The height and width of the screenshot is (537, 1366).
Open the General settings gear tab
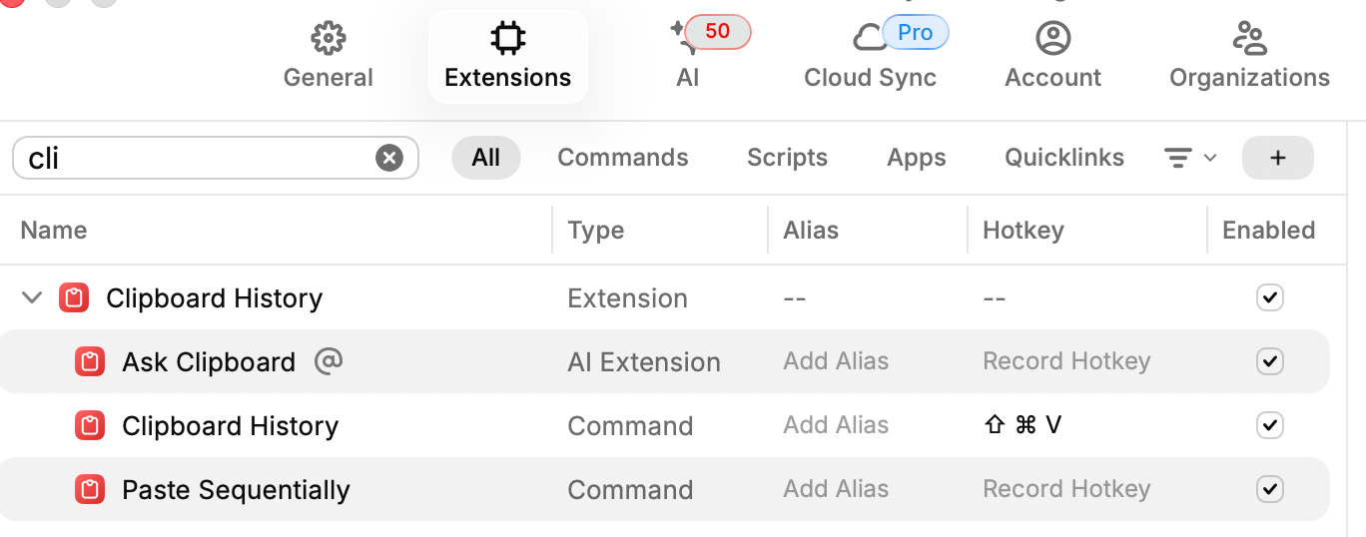[328, 39]
